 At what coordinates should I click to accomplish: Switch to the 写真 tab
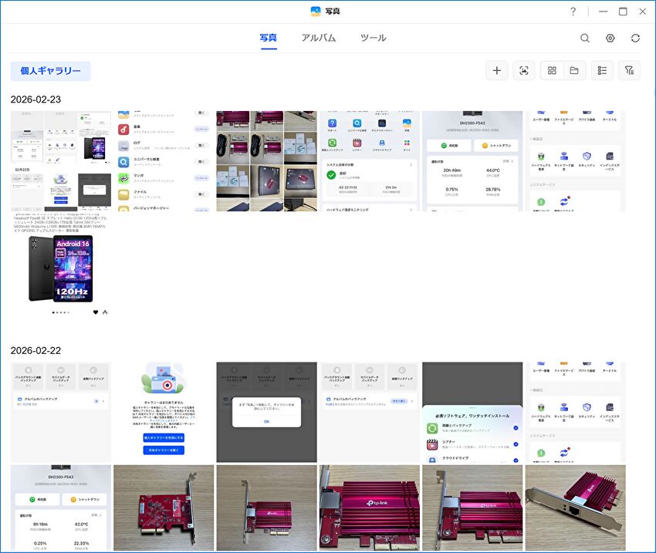[x=269, y=38]
